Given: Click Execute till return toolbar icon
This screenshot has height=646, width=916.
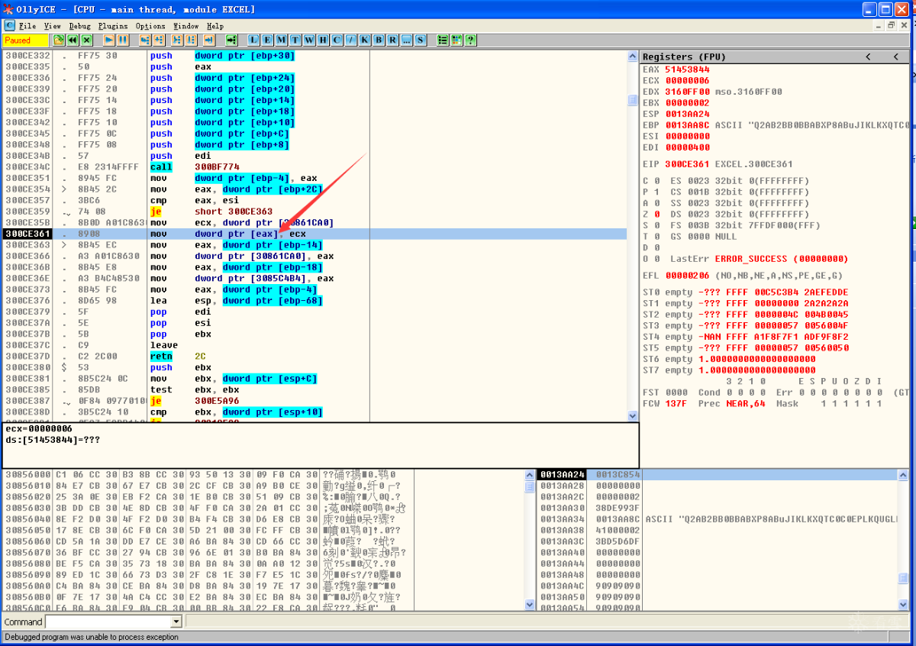Looking at the screenshot, I should coord(210,40).
